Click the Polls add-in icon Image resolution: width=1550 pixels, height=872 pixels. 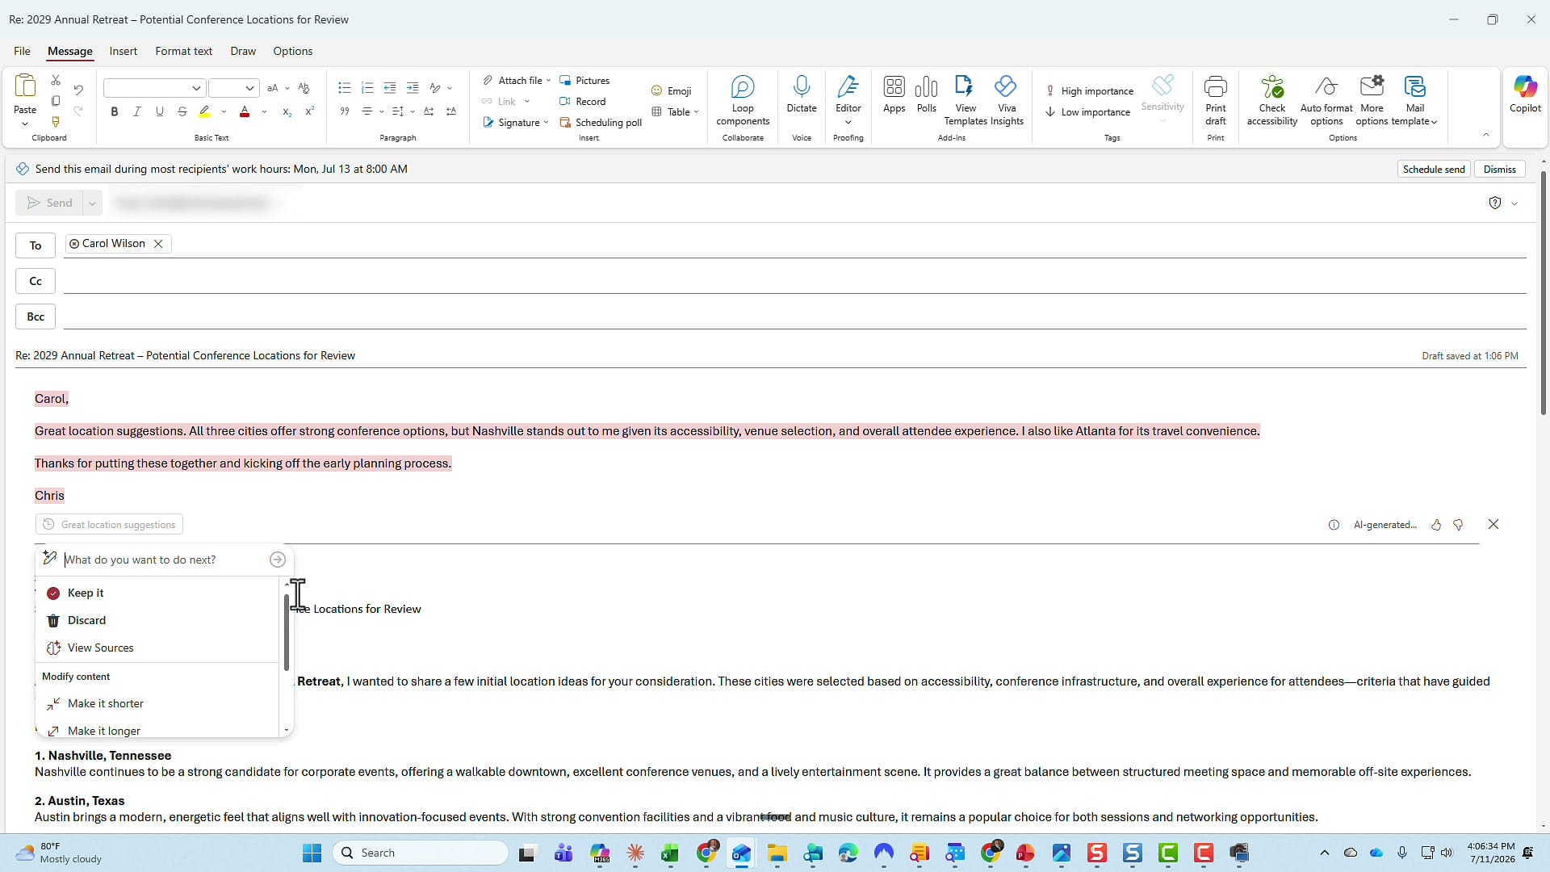click(927, 94)
